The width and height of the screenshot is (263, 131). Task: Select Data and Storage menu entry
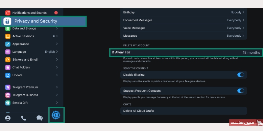(x=32, y=28)
